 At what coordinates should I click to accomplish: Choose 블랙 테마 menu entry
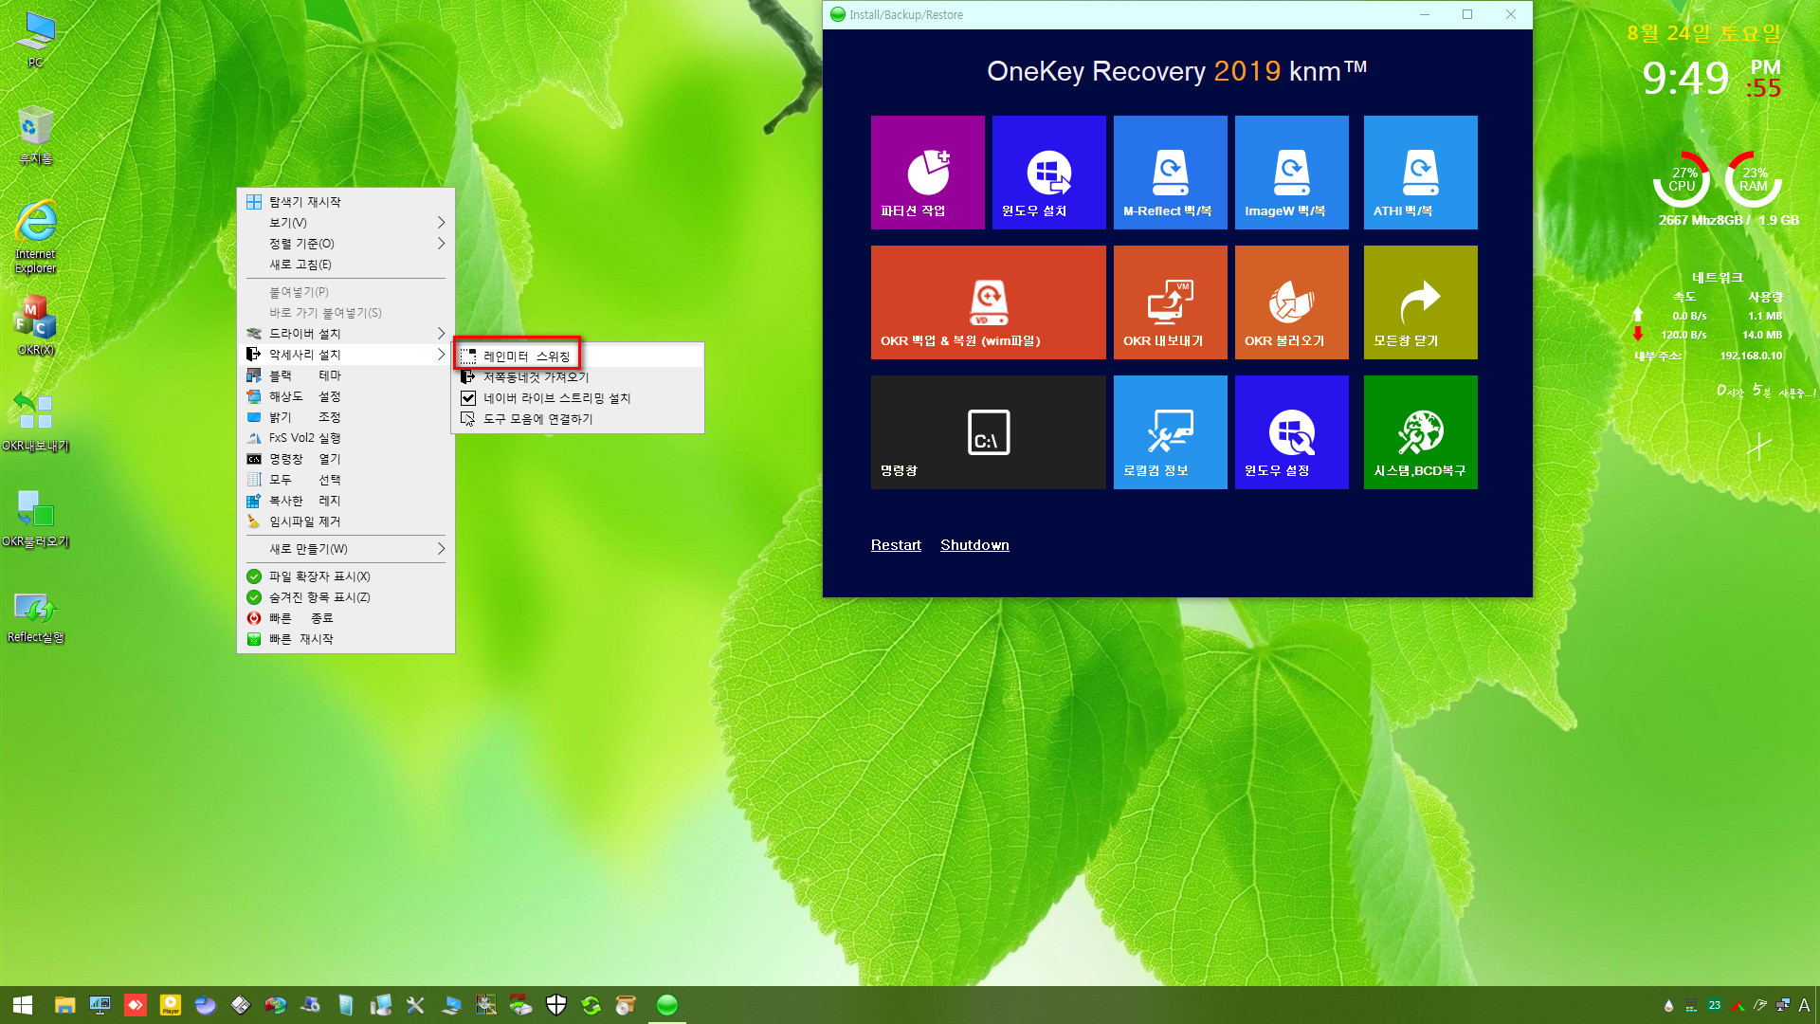point(345,375)
